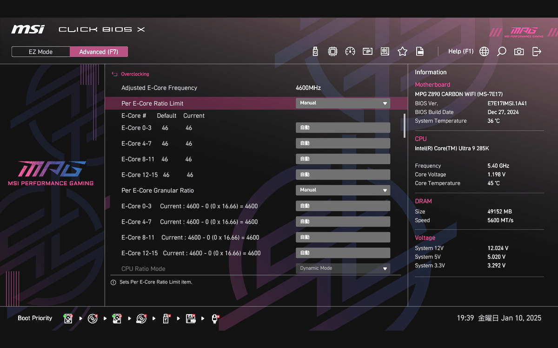The height and width of the screenshot is (348, 558).
Task: Select first hard disk boot device icon
Action: coord(68,319)
